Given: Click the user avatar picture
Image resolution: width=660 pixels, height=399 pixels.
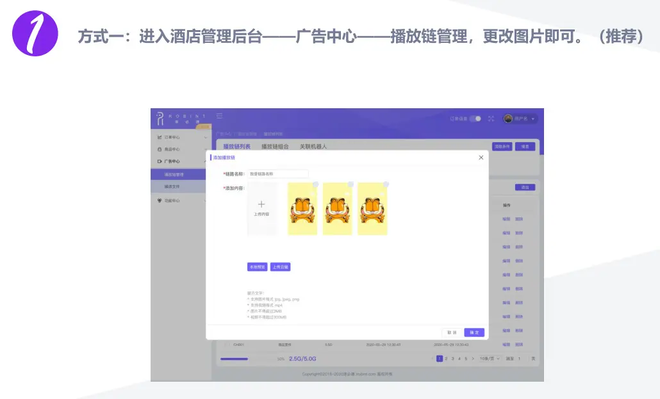Looking at the screenshot, I should click(508, 118).
